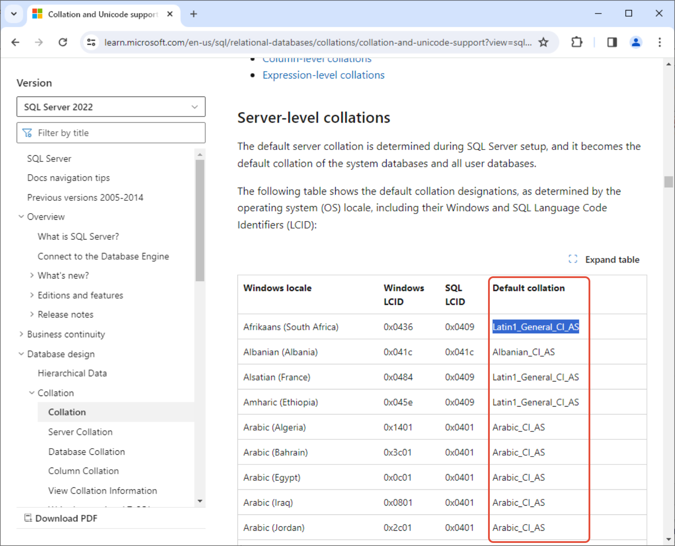Open the tab search chevron
Viewport: 675px width, 546px height.
coord(14,14)
